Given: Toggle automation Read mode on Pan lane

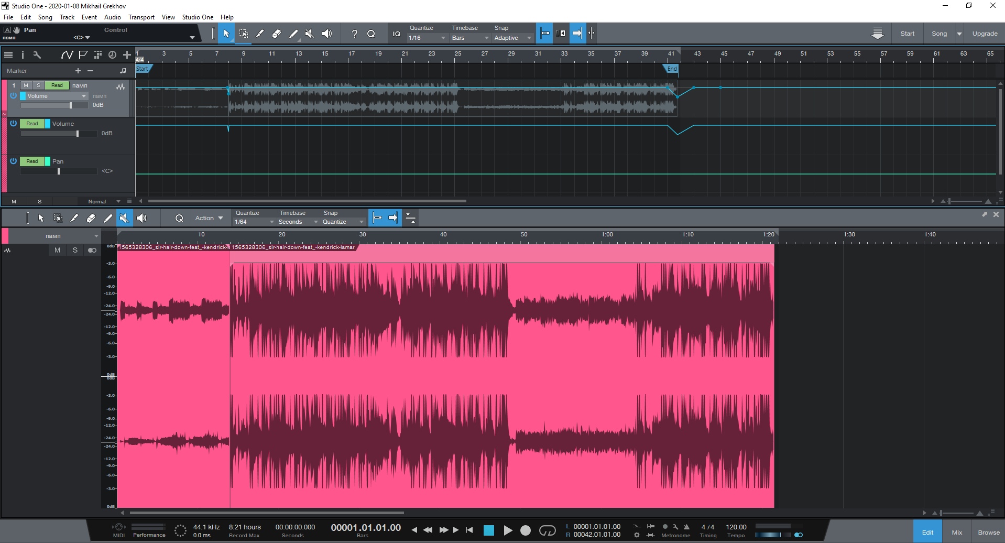Looking at the screenshot, I should [x=32, y=161].
